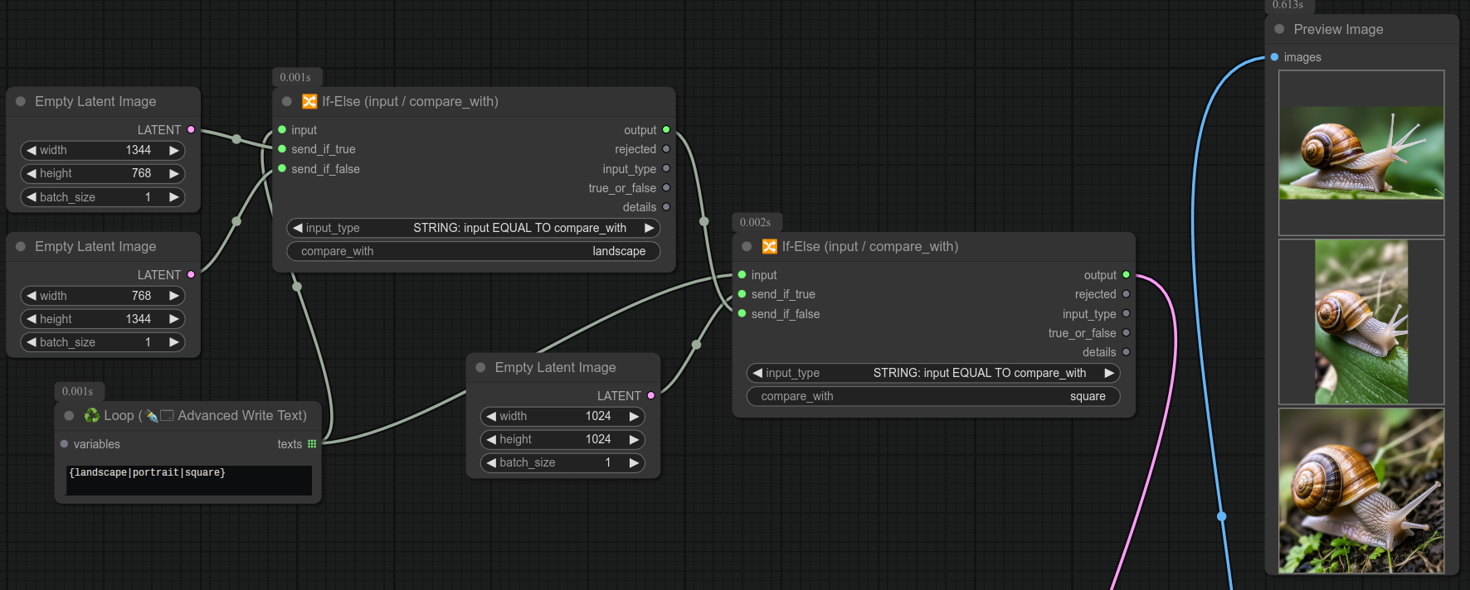Click the shuffle icon on the landscape If-Else node
This screenshot has width=1470, height=590.
click(309, 101)
